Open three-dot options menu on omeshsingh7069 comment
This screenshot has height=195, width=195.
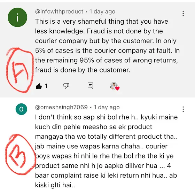click(183, 109)
